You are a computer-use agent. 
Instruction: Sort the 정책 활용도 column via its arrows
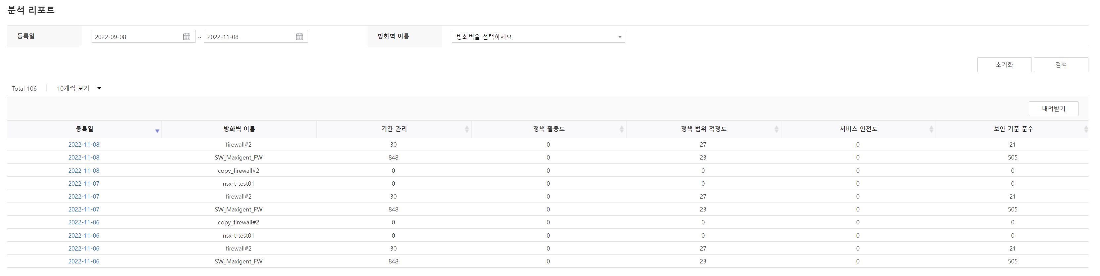click(622, 129)
